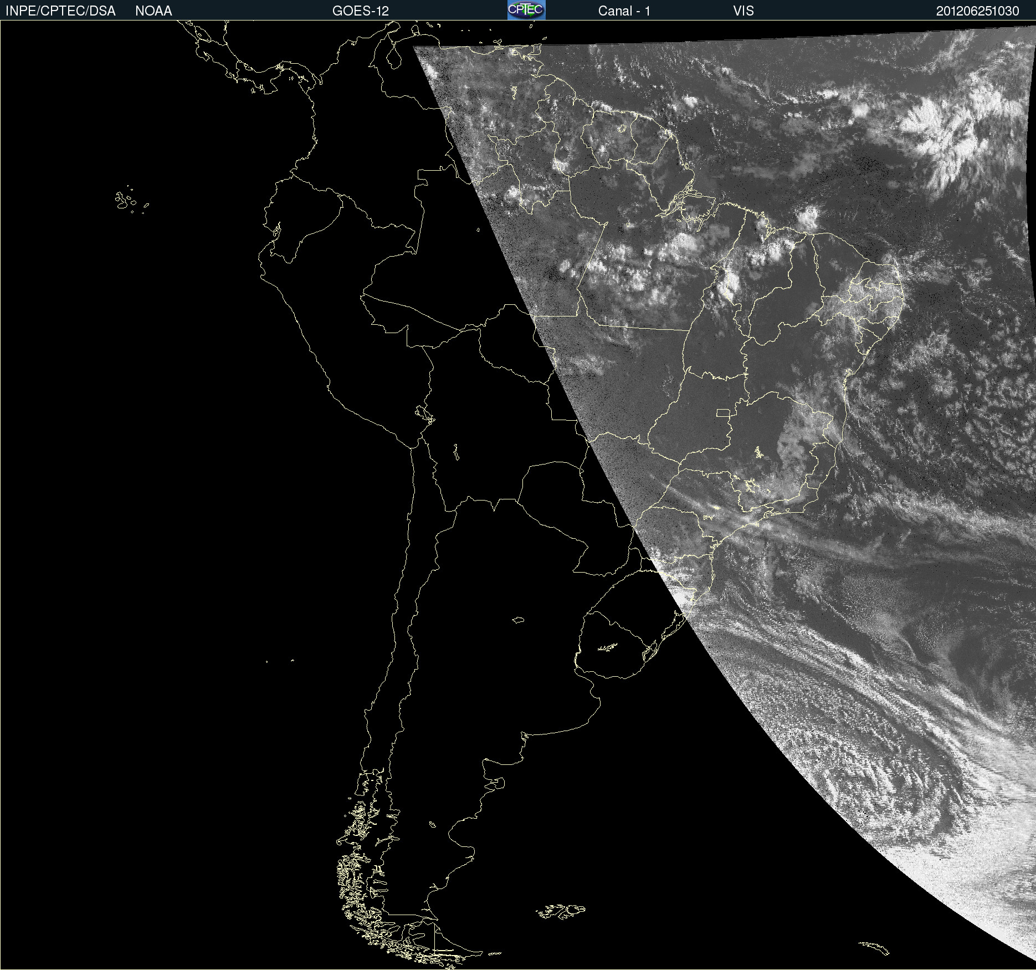The height and width of the screenshot is (970, 1036).
Task: Click the INPE/CPTEC/DSA header text
Action: [60, 11]
